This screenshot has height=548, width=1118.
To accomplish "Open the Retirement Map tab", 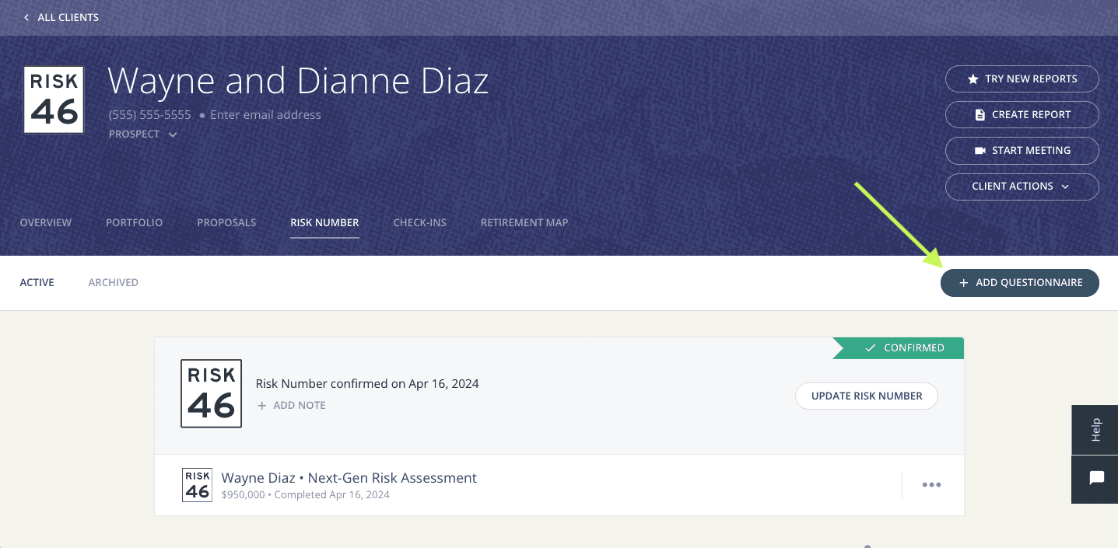I will click(524, 222).
